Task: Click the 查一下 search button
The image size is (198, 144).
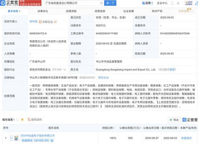Action: pyautogui.click(x=110, y=3)
